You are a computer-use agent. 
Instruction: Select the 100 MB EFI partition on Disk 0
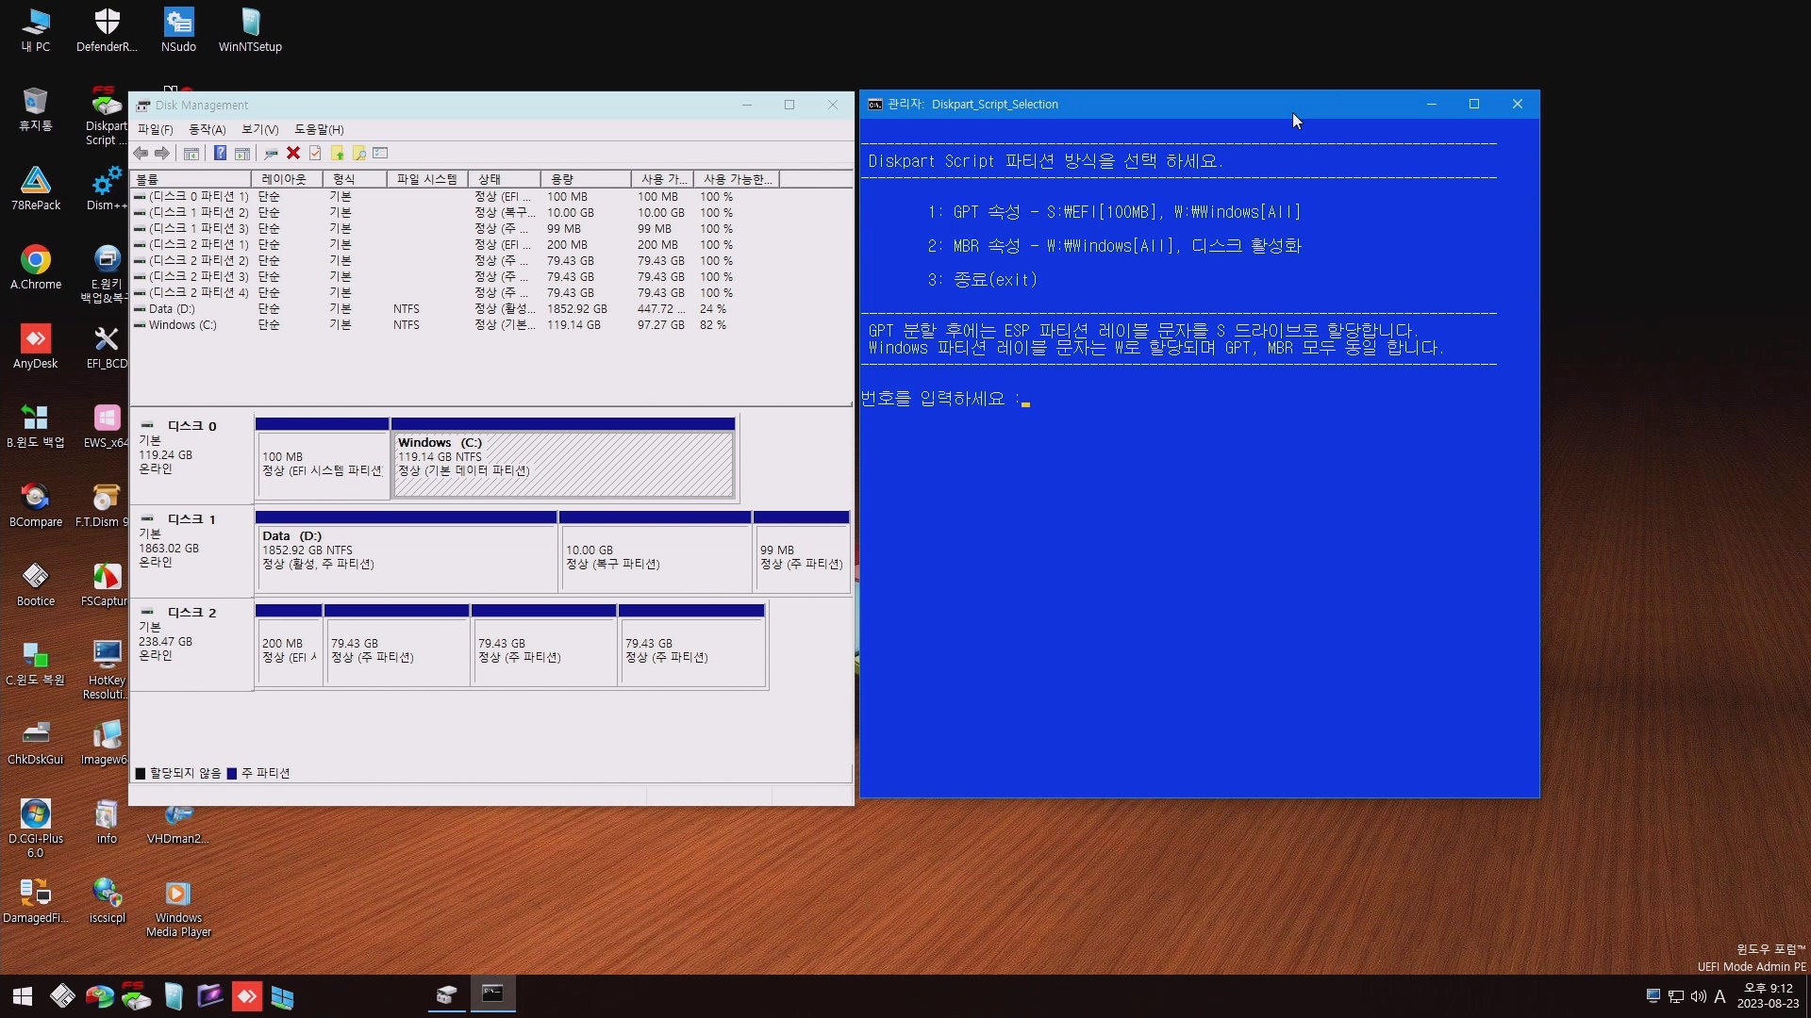(322, 458)
